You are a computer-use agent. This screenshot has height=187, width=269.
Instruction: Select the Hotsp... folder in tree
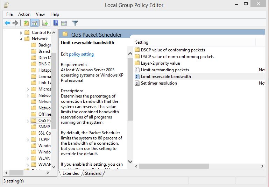(41, 70)
